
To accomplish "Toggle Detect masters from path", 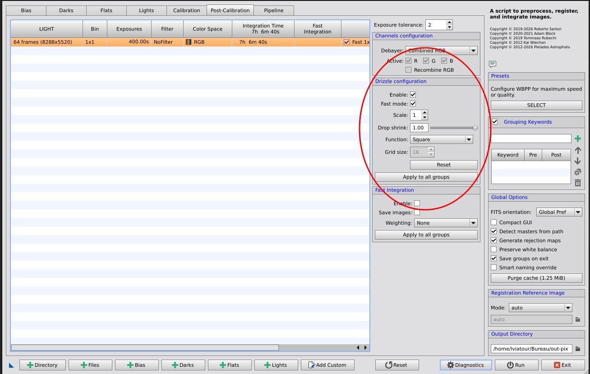I will (493, 231).
